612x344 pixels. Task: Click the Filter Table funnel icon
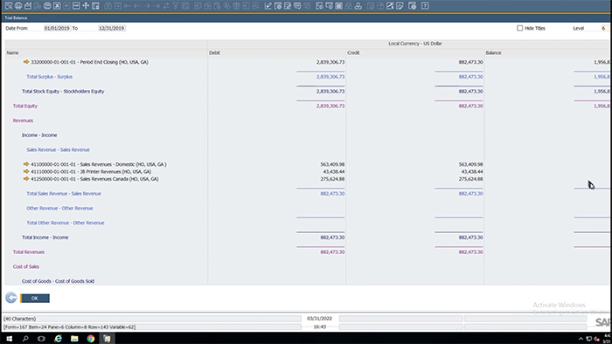(x=176, y=6)
